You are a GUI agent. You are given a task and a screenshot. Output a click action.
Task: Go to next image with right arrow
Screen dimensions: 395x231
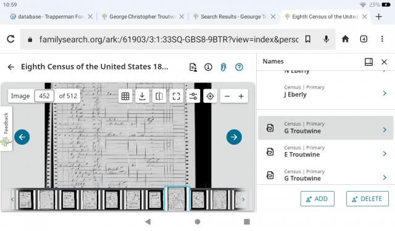click(234, 137)
